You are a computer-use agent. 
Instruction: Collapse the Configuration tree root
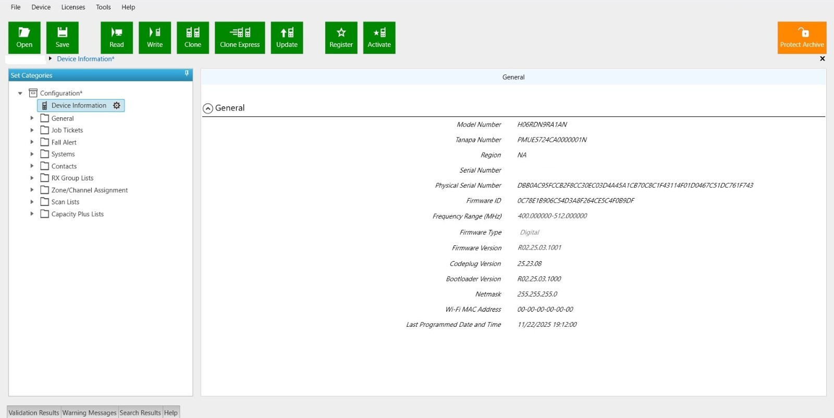tap(20, 93)
